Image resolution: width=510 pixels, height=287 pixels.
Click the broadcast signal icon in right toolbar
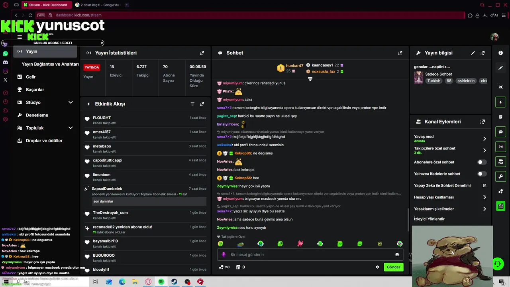click(501, 147)
